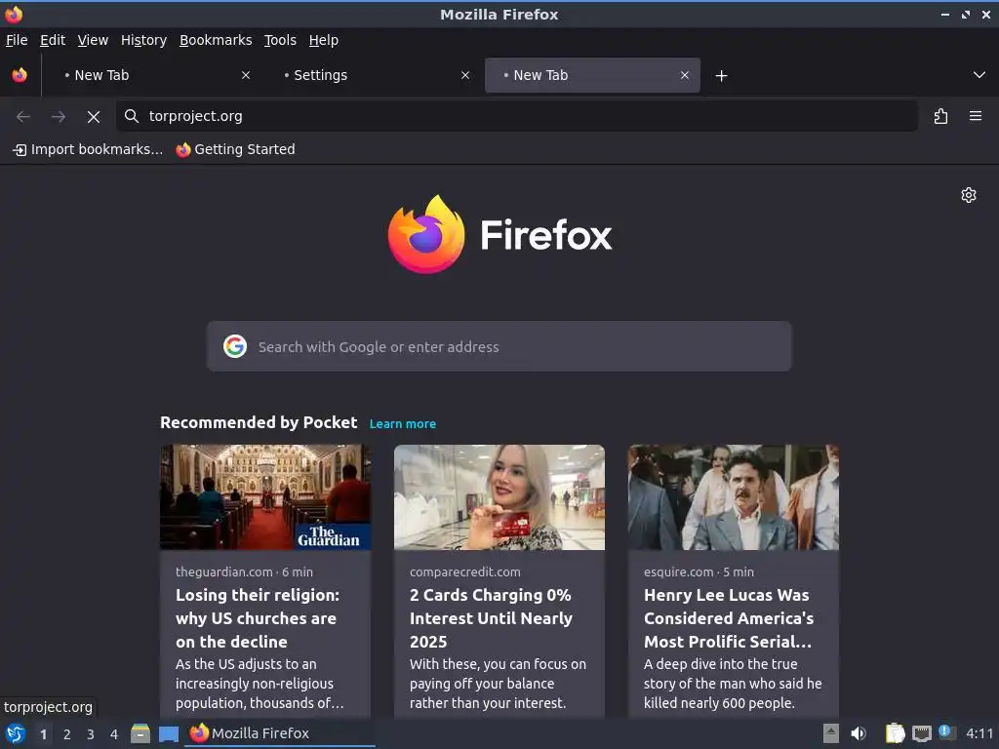Open a new tab with plus button
The image size is (999, 749).
(721, 76)
